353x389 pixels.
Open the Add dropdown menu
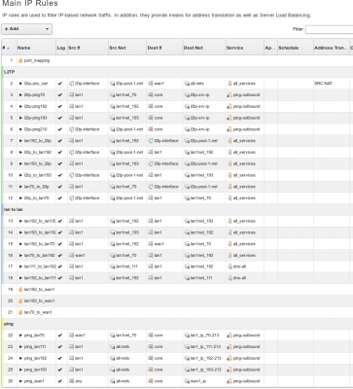[26, 29]
